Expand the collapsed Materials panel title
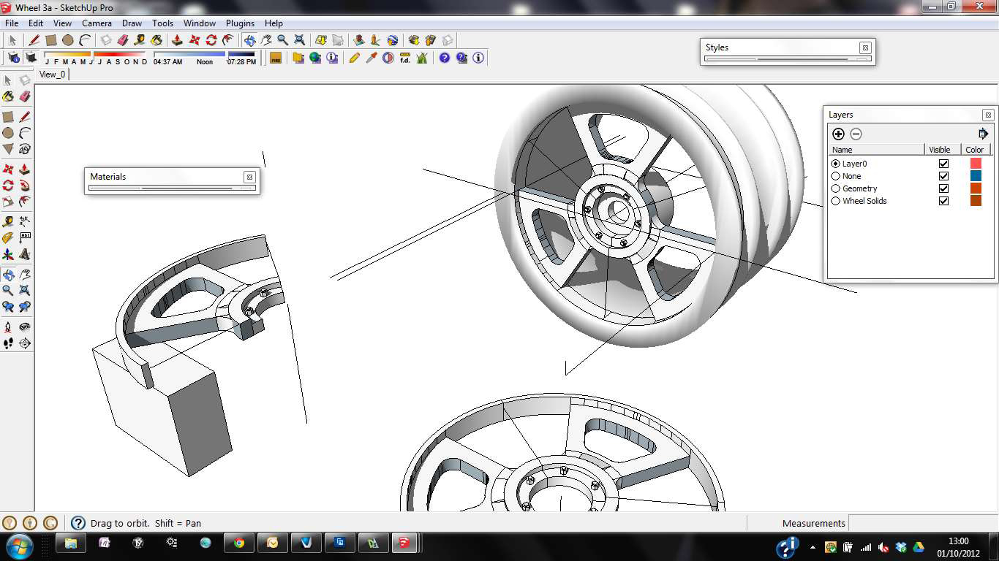This screenshot has width=999, height=561. click(108, 176)
